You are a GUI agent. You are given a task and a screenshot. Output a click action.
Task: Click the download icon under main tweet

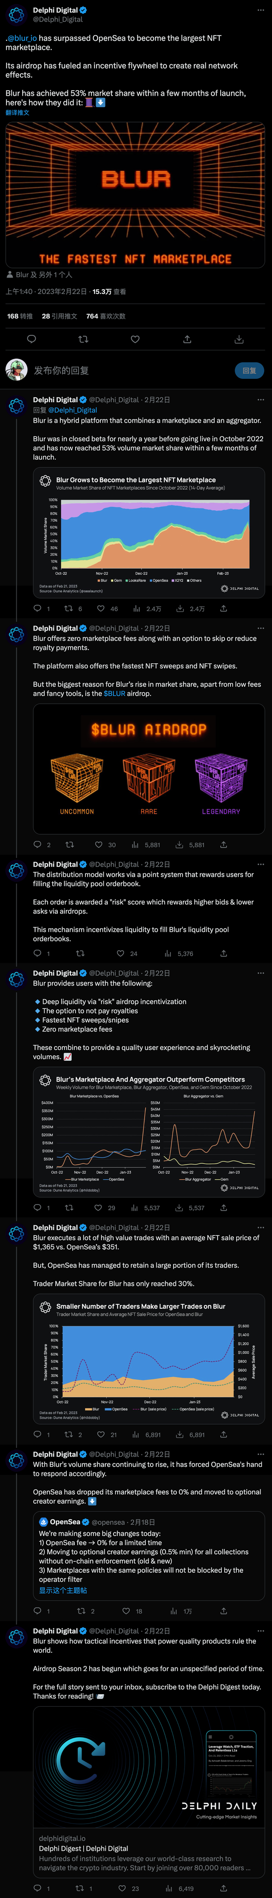pos(239,339)
